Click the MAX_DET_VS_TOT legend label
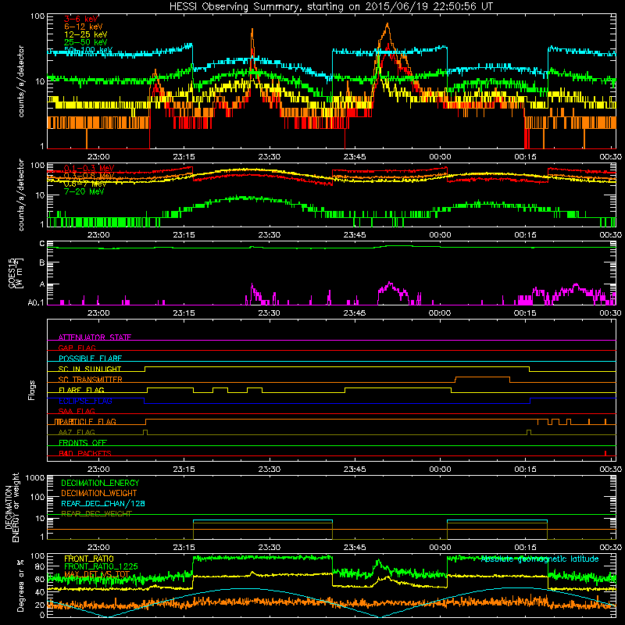This screenshot has height=625, width=625. tap(97, 574)
